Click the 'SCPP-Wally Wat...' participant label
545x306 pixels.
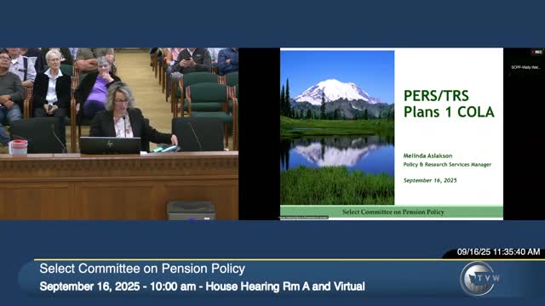click(x=525, y=67)
